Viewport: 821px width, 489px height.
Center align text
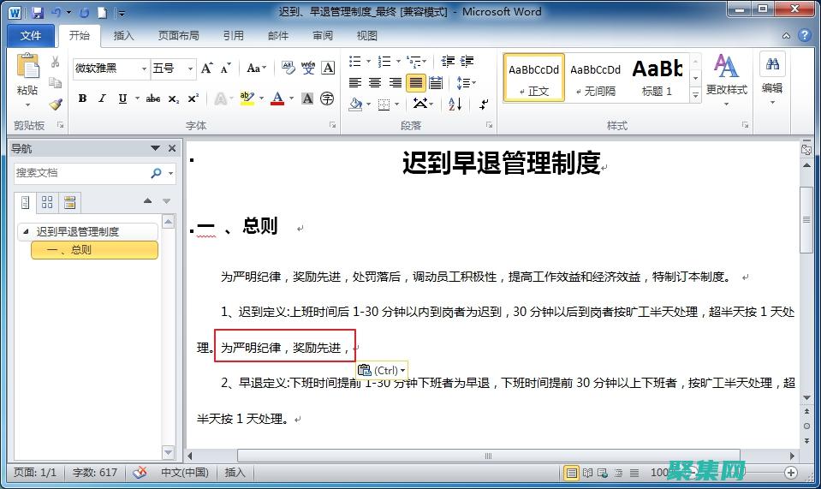tap(375, 83)
